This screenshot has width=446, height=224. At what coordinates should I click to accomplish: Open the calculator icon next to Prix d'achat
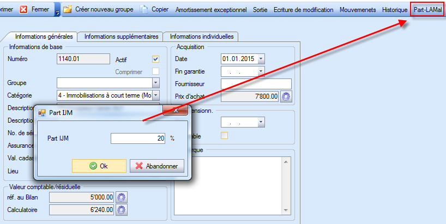(286, 96)
